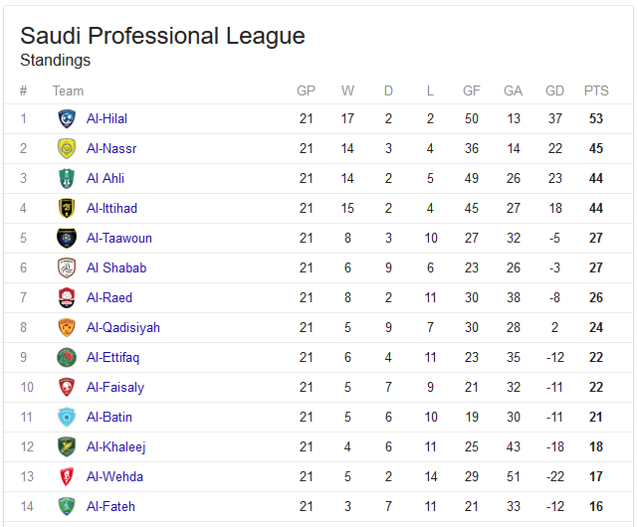Open the Al-Nassr team link

pos(111,148)
